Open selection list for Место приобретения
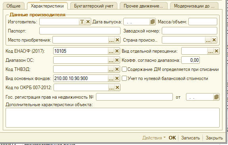Image resolution: width=228 pixels, height=145 pixels. (x=111, y=40)
